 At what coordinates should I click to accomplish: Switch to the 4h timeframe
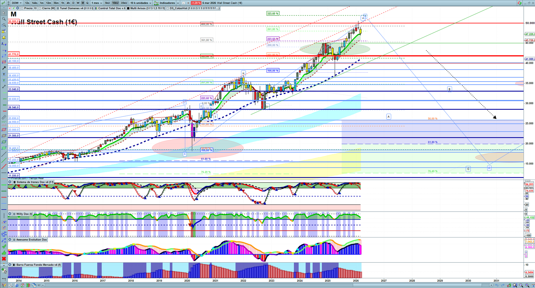click(68, 3)
